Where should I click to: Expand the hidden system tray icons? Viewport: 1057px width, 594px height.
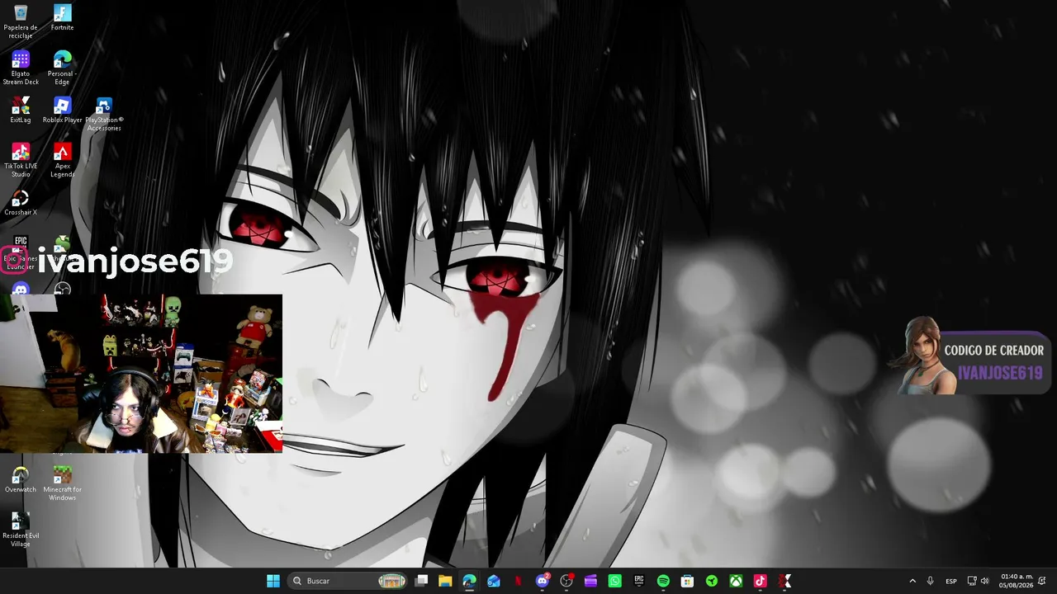[912, 581]
